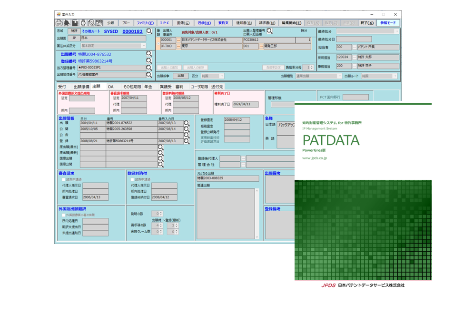
Task: Click magnifier beside 登録番号 特許第59863214号
Action: pyautogui.click(x=149, y=60)
